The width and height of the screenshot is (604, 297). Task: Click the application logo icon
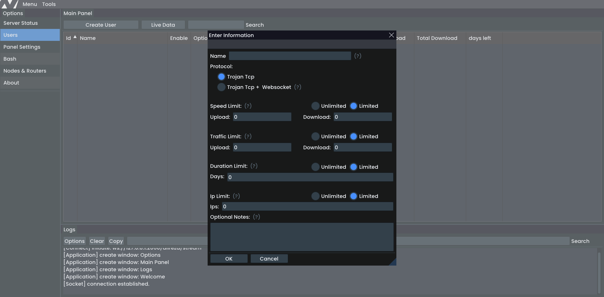9,4
